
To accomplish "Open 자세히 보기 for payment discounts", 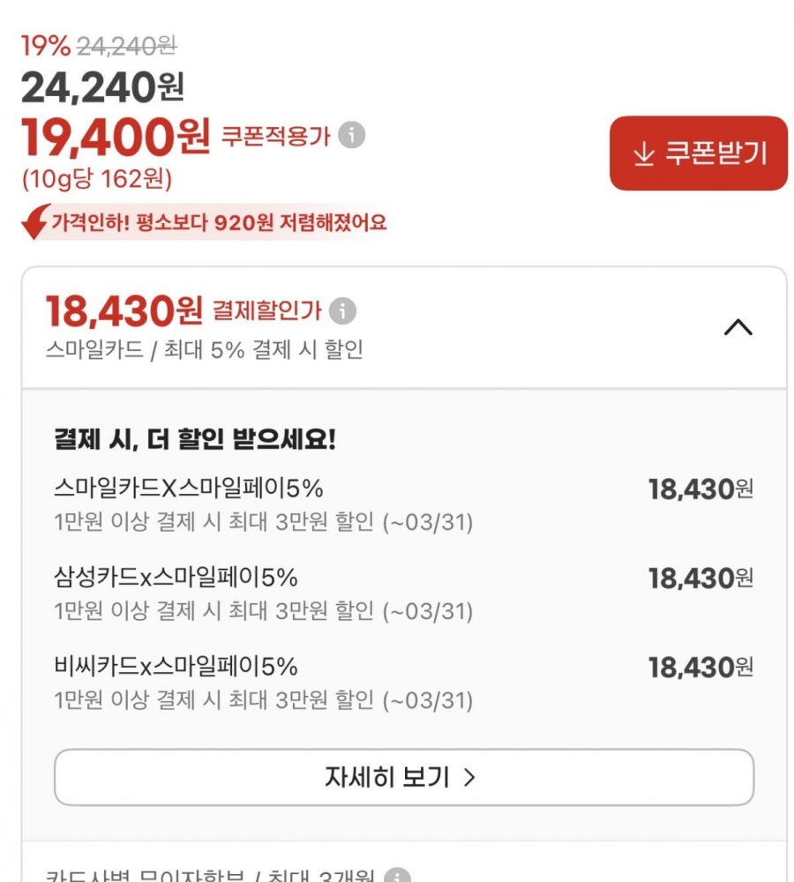I will tap(403, 777).
